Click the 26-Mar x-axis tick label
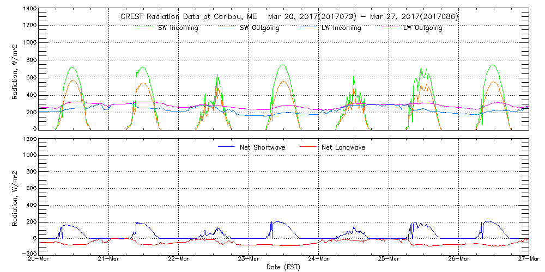Viewport: 545px width, 272px height. (x=459, y=259)
